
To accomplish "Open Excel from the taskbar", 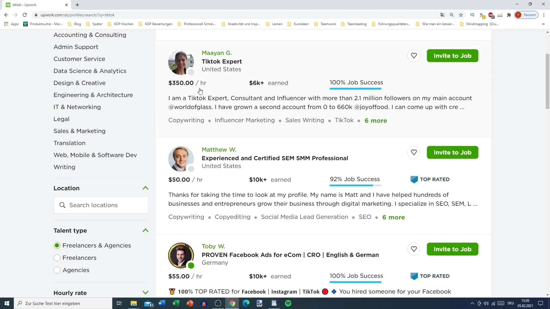I will (x=176, y=303).
